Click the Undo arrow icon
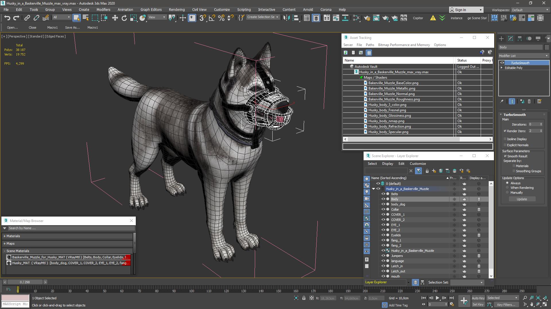 tap(7, 18)
